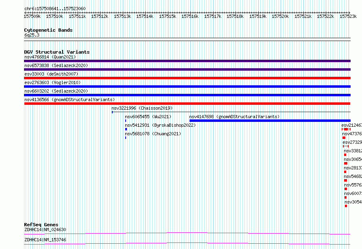Click the red esv27329 bracket glyph
Image resolution: width=362 pixels, height=249 pixels.
(346, 146)
